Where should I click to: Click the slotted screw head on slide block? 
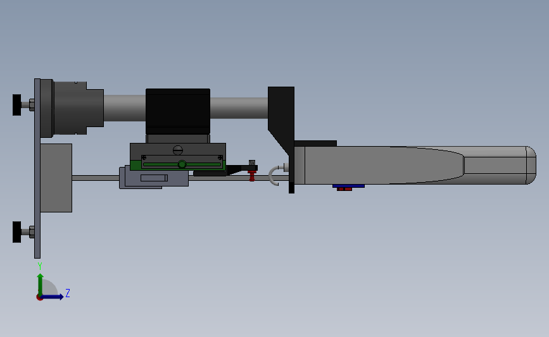tap(178, 150)
